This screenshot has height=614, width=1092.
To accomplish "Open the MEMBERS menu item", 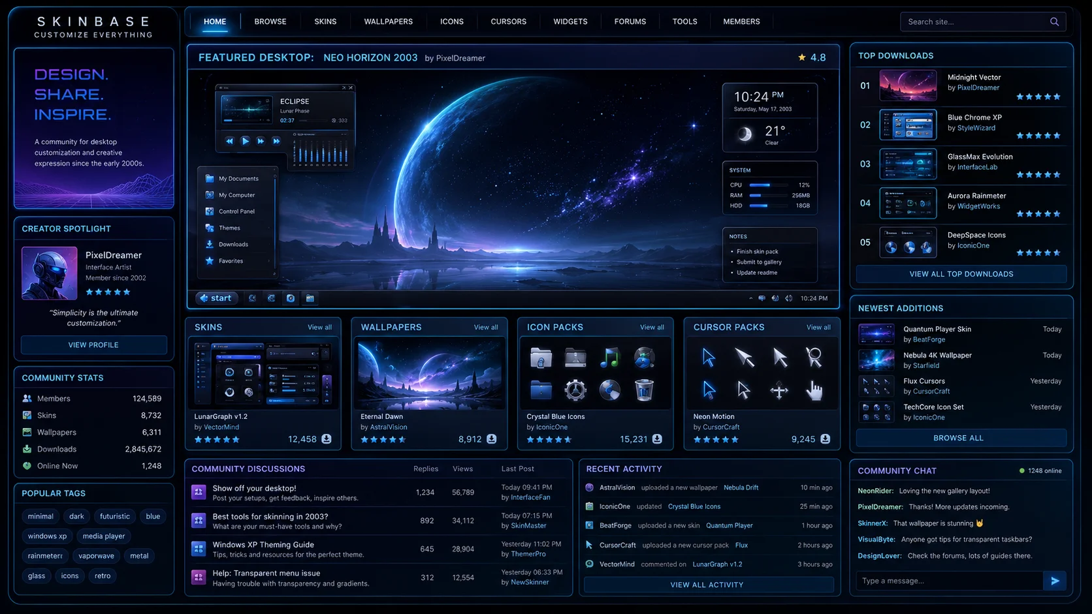I will 741,22.
